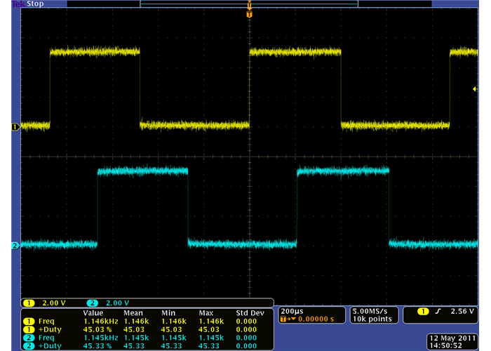The image size is (491, 351).
Task: Click the 200µs timebase readout
Action: coord(292,310)
